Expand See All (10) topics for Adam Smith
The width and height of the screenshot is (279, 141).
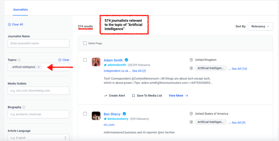pos(239,69)
